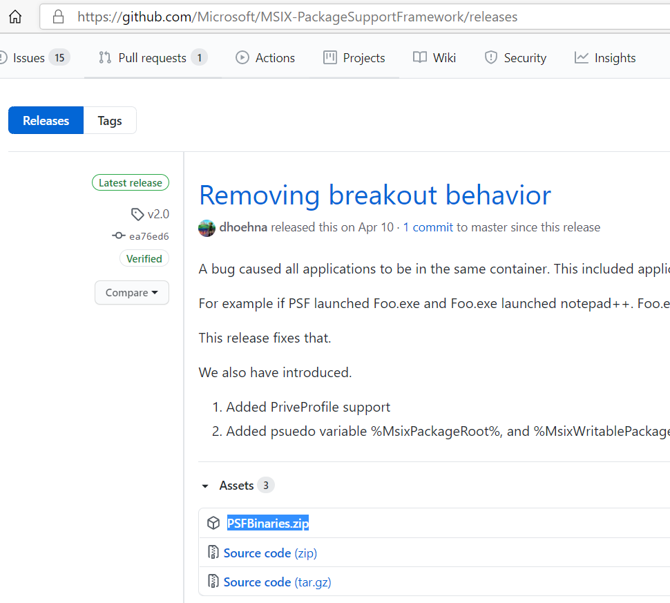670x603 pixels.
Task: Click the Assets heading label
Action: (x=236, y=486)
